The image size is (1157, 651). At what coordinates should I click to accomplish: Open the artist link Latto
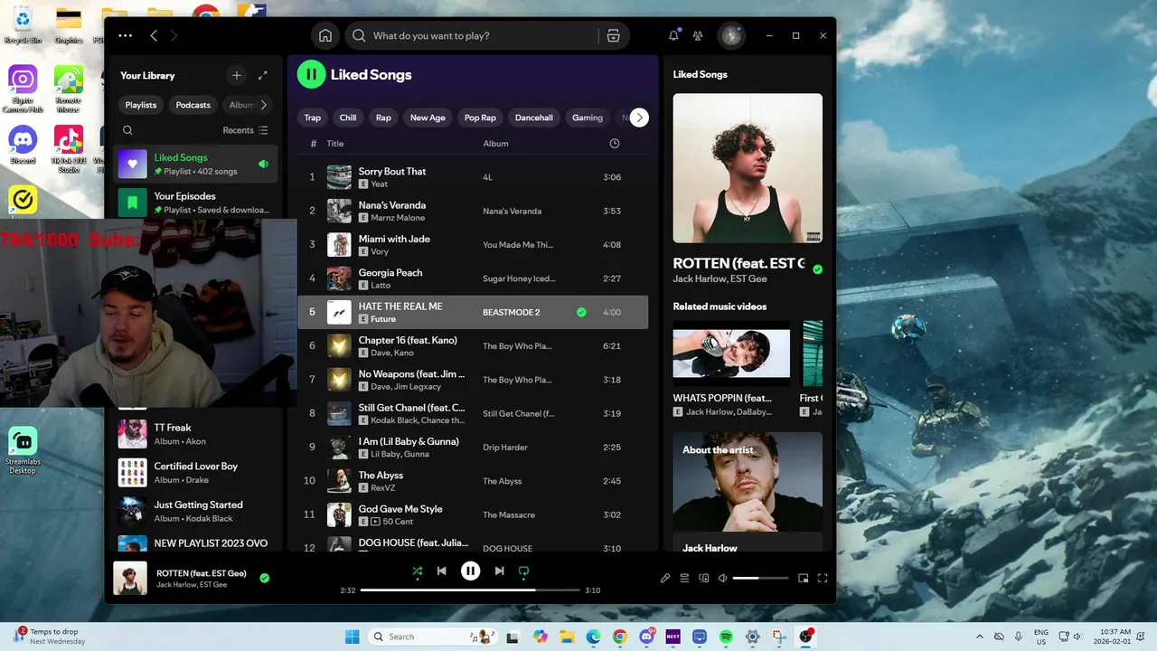(x=381, y=286)
